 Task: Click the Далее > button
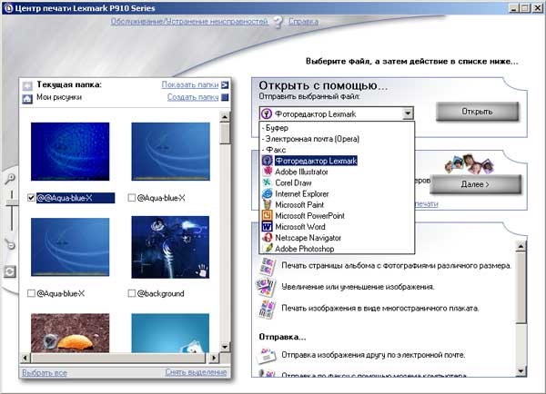click(x=475, y=184)
